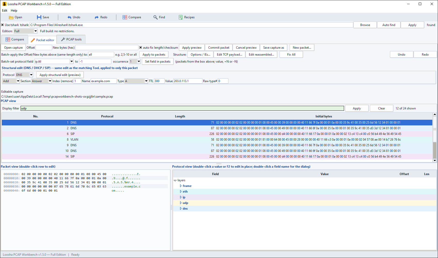Select packet 6 SIP row

tap(217, 134)
